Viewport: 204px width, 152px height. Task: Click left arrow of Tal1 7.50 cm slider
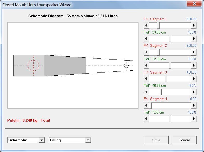(x=146, y=119)
